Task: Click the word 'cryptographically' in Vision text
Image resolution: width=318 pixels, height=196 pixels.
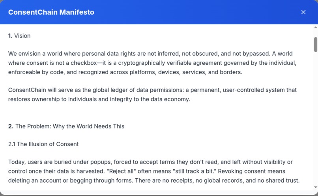Action: click(142, 63)
